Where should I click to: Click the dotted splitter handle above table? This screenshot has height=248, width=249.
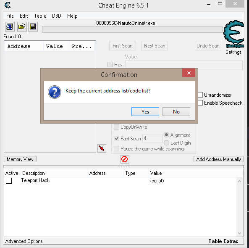pyautogui.click(x=123, y=166)
